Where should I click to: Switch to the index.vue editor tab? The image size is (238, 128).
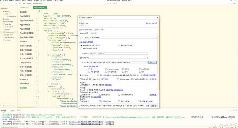click(25, 8)
